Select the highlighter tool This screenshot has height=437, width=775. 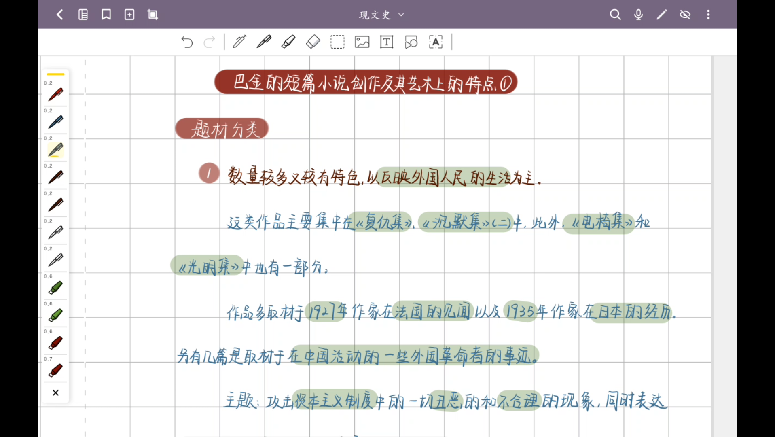point(288,42)
